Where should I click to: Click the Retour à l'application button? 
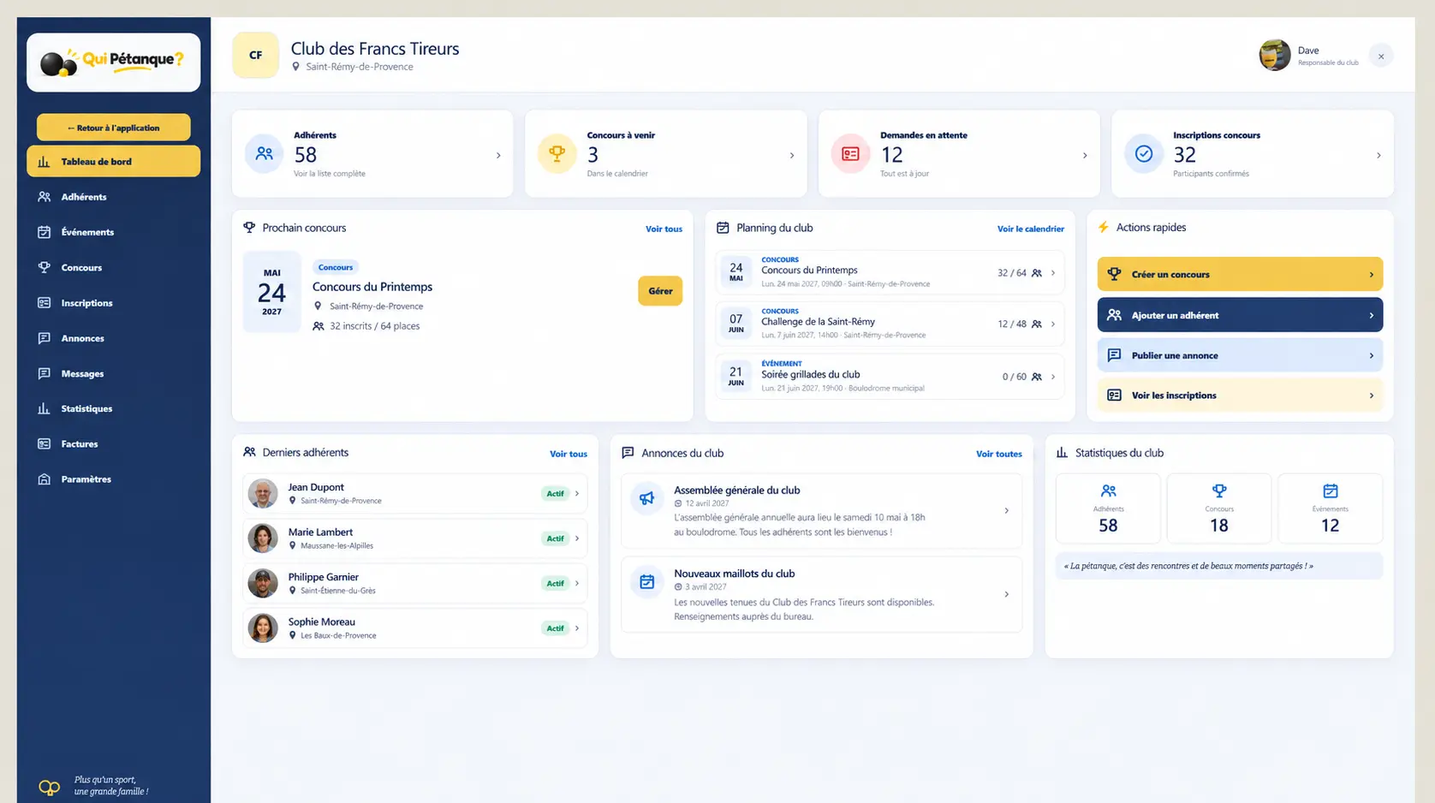(113, 128)
